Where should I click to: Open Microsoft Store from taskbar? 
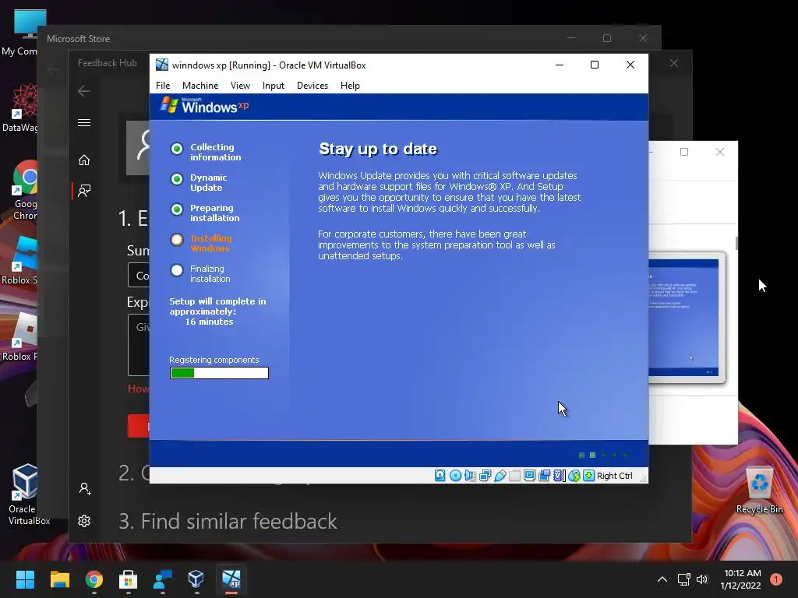[x=129, y=579]
